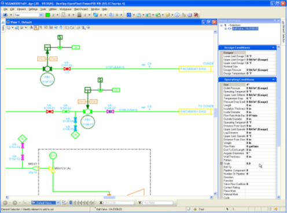Image resolution: width=287 pixels, height=213 pixels.
Task: Click the yellow icon in the primary toolbar
Action: (167, 15)
